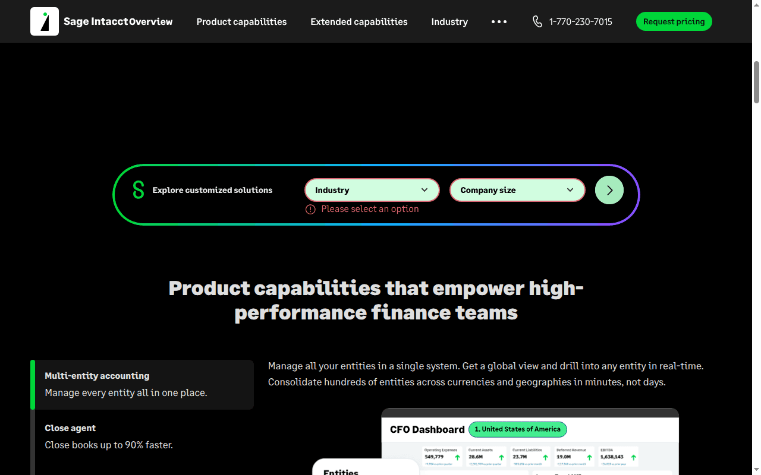This screenshot has height=475, width=761.
Task: Click the Current Liabilities 23.7M card
Action: [x=530, y=458]
